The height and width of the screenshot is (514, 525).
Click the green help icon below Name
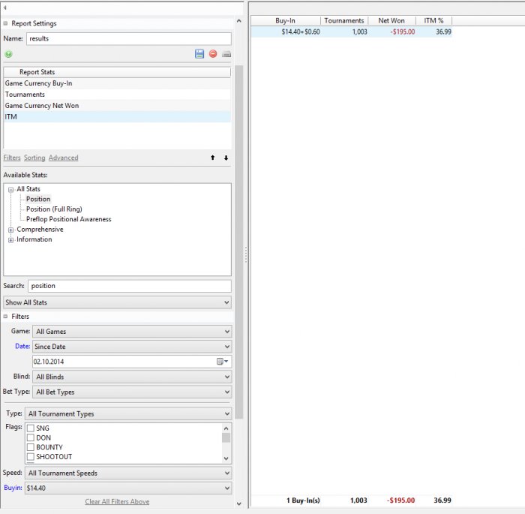click(x=9, y=54)
